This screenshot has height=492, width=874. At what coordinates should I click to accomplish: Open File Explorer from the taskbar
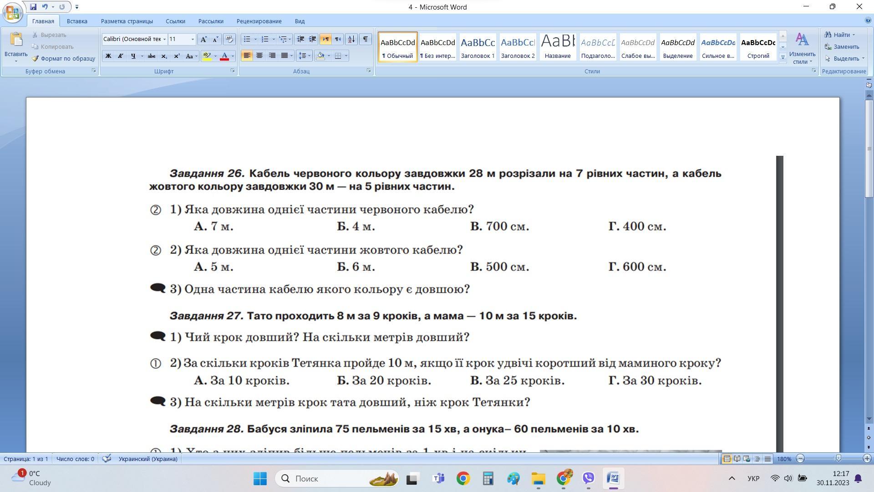(x=538, y=478)
